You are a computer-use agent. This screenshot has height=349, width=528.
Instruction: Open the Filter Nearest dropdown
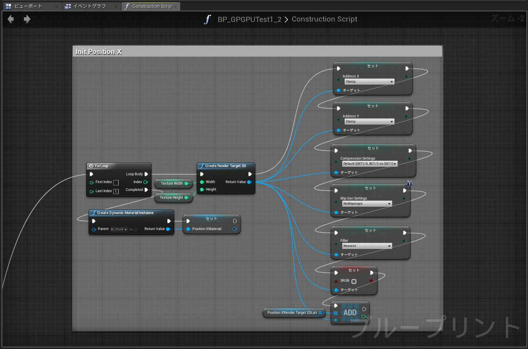[x=367, y=246]
